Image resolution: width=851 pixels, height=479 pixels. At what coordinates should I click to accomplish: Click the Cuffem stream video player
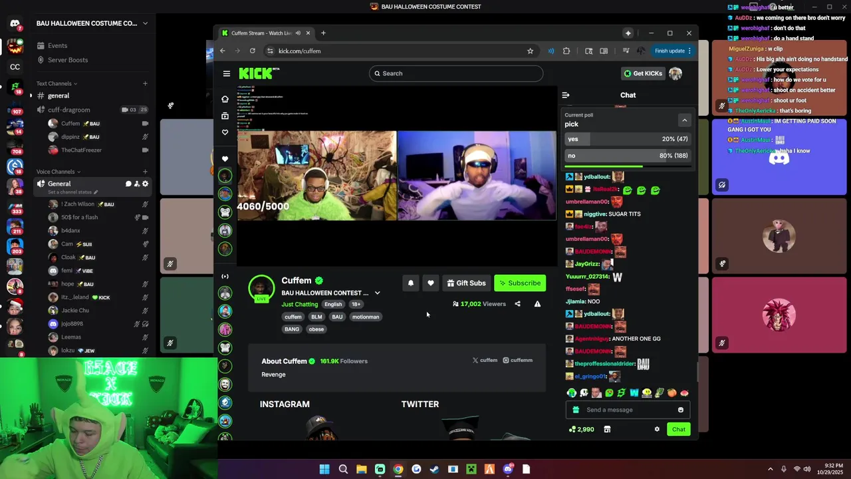tap(397, 176)
